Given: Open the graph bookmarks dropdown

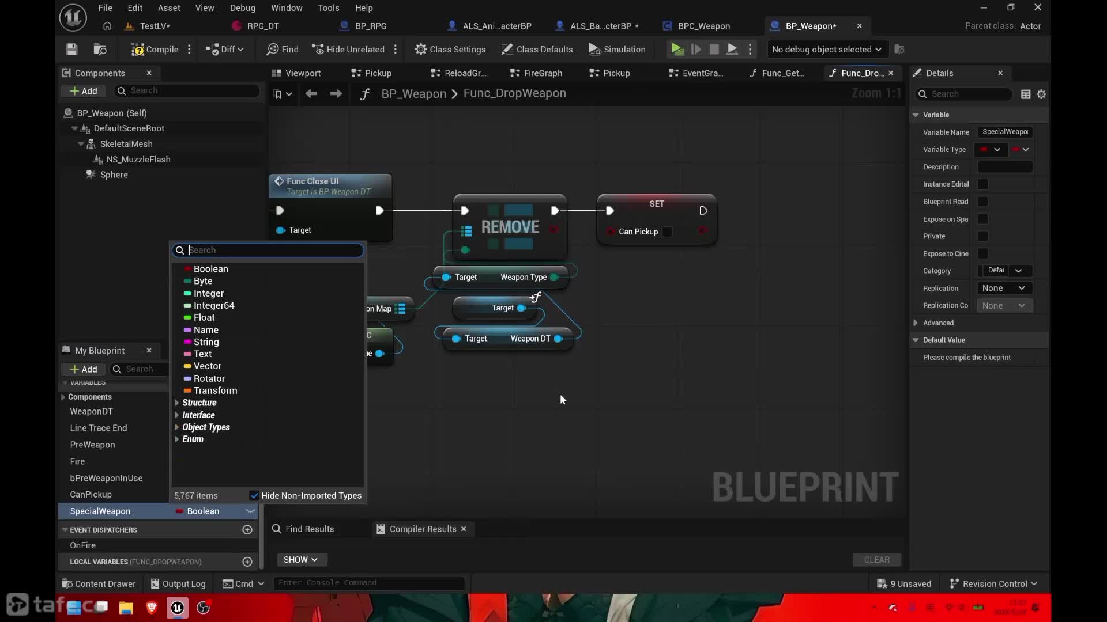Looking at the screenshot, I should pyautogui.click(x=283, y=94).
